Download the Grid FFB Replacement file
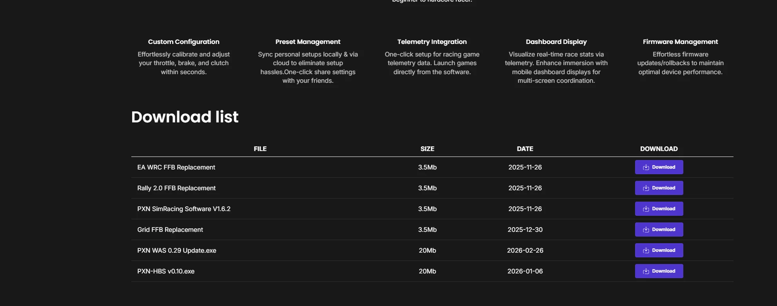The height and width of the screenshot is (306, 777). tap(659, 229)
